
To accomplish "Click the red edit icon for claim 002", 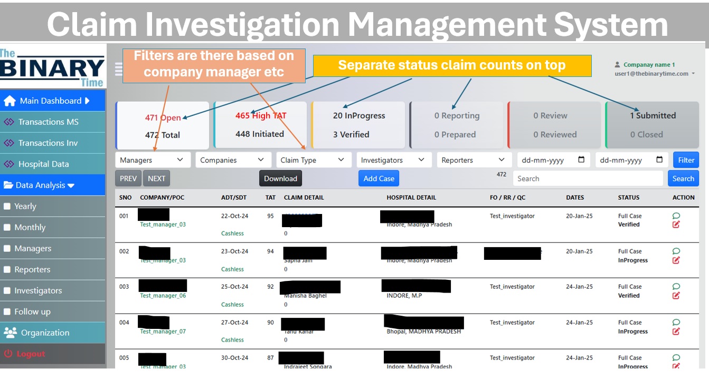I will (x=675, y=259).
